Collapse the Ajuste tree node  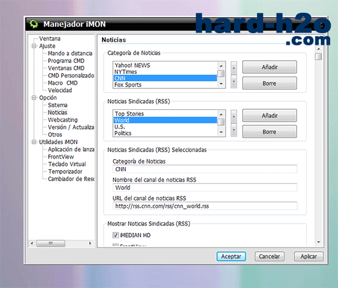[34, 46]
